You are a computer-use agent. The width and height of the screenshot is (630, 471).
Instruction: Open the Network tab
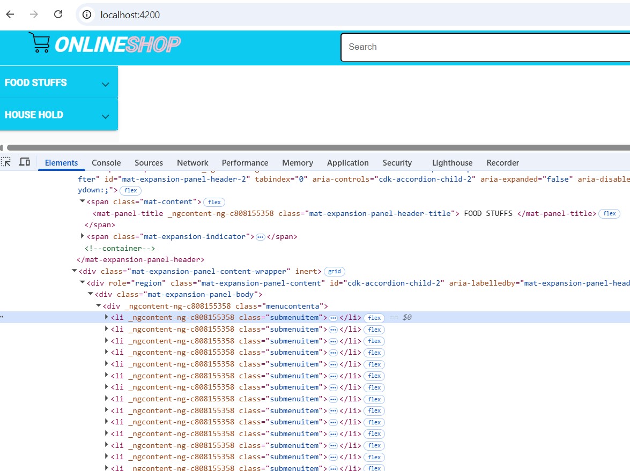(192, 162)
